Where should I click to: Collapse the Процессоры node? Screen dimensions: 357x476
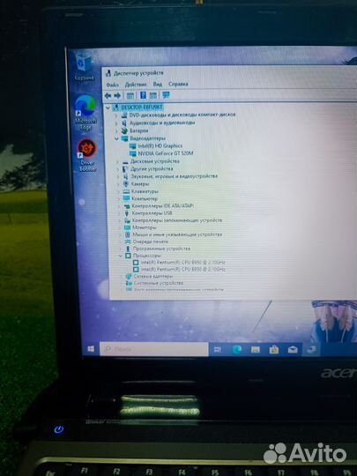pyautogui.click(x=121, y=257)
